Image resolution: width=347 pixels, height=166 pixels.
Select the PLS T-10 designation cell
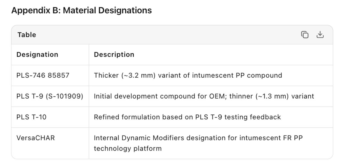(x=31, y=117)
